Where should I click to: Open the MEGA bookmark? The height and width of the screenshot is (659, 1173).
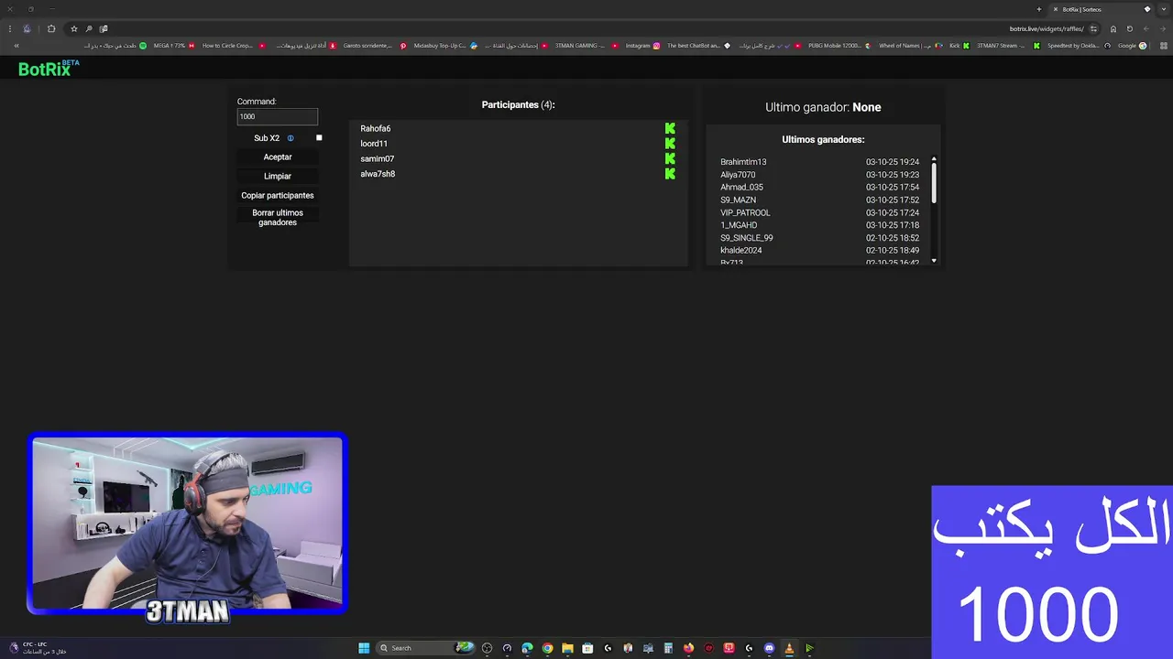tap(173, 46)
